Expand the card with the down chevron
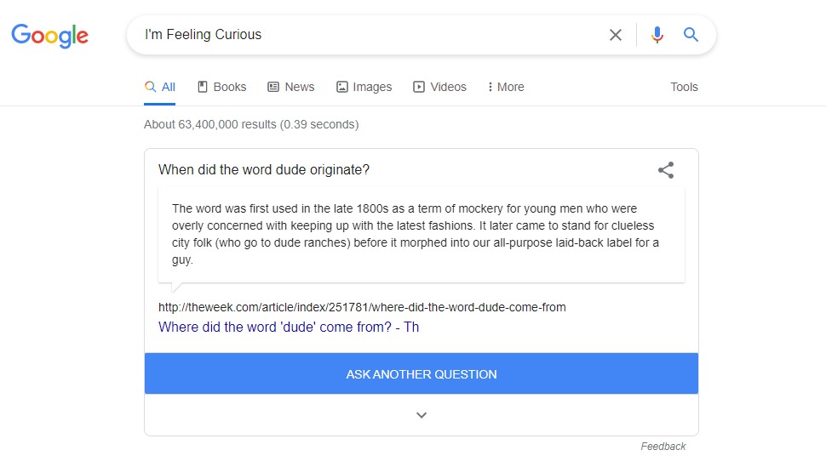Screen dimensions: 826x467 tap(422, 415)
